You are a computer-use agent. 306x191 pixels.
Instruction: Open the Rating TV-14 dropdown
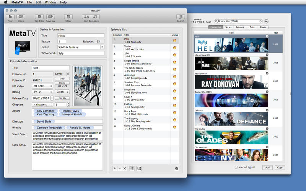42,92
